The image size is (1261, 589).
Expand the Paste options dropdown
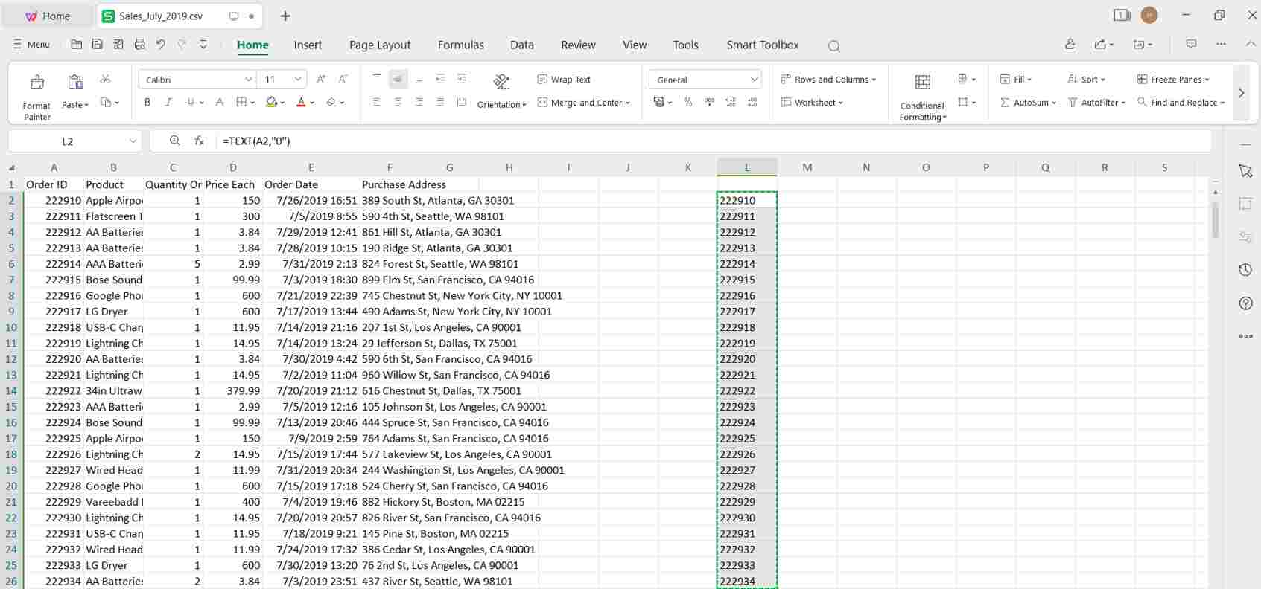pos(74,105)
